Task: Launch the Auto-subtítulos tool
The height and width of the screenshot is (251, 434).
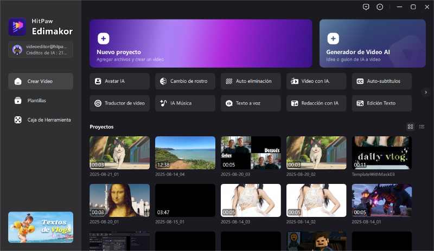Action: pyautogui.click(x=382, y=81)
